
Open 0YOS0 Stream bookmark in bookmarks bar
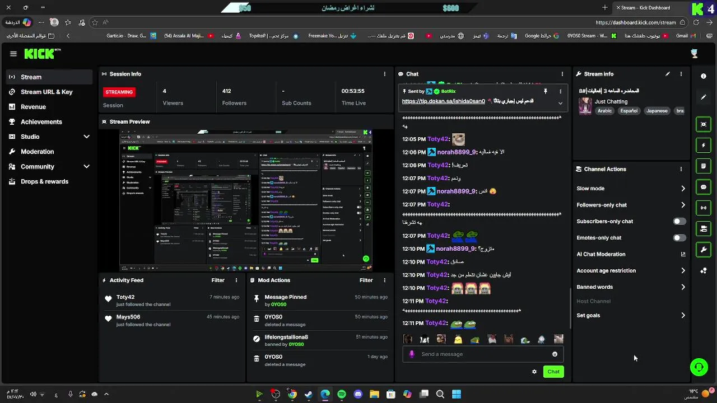592,36
